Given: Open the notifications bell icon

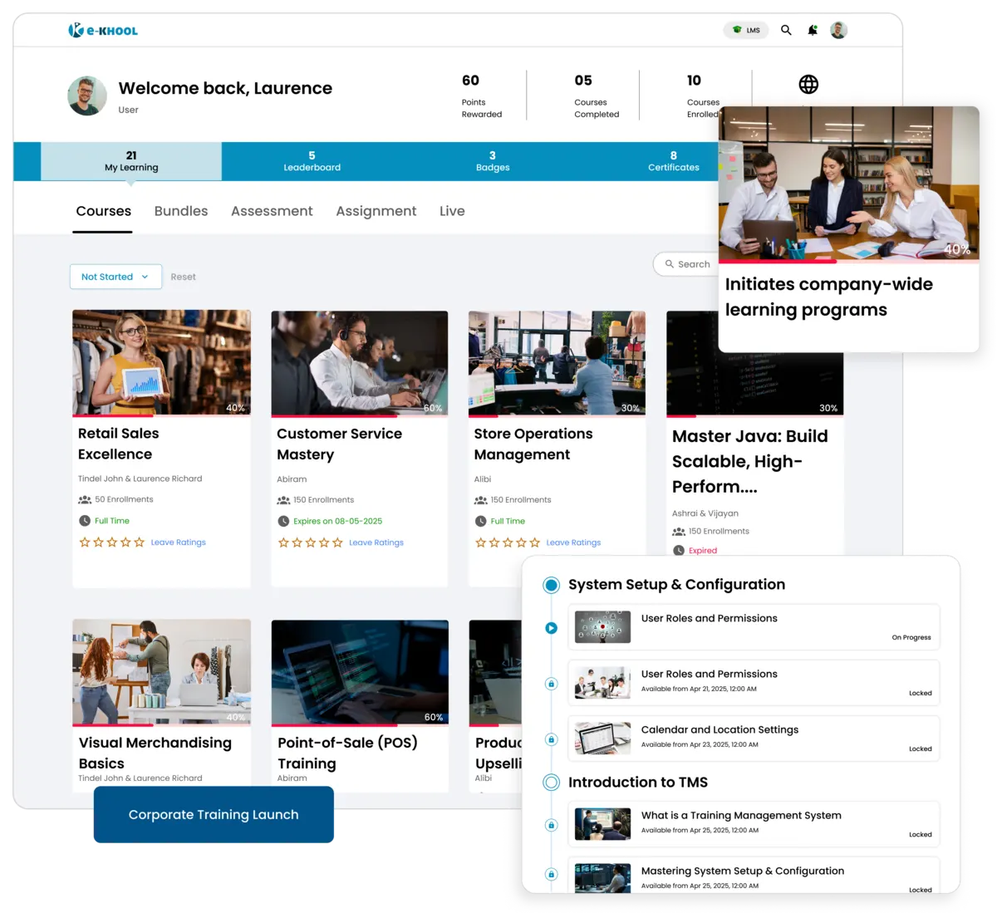Looking at the screenshot, I should pyautogui.click(x=812, y=30).
